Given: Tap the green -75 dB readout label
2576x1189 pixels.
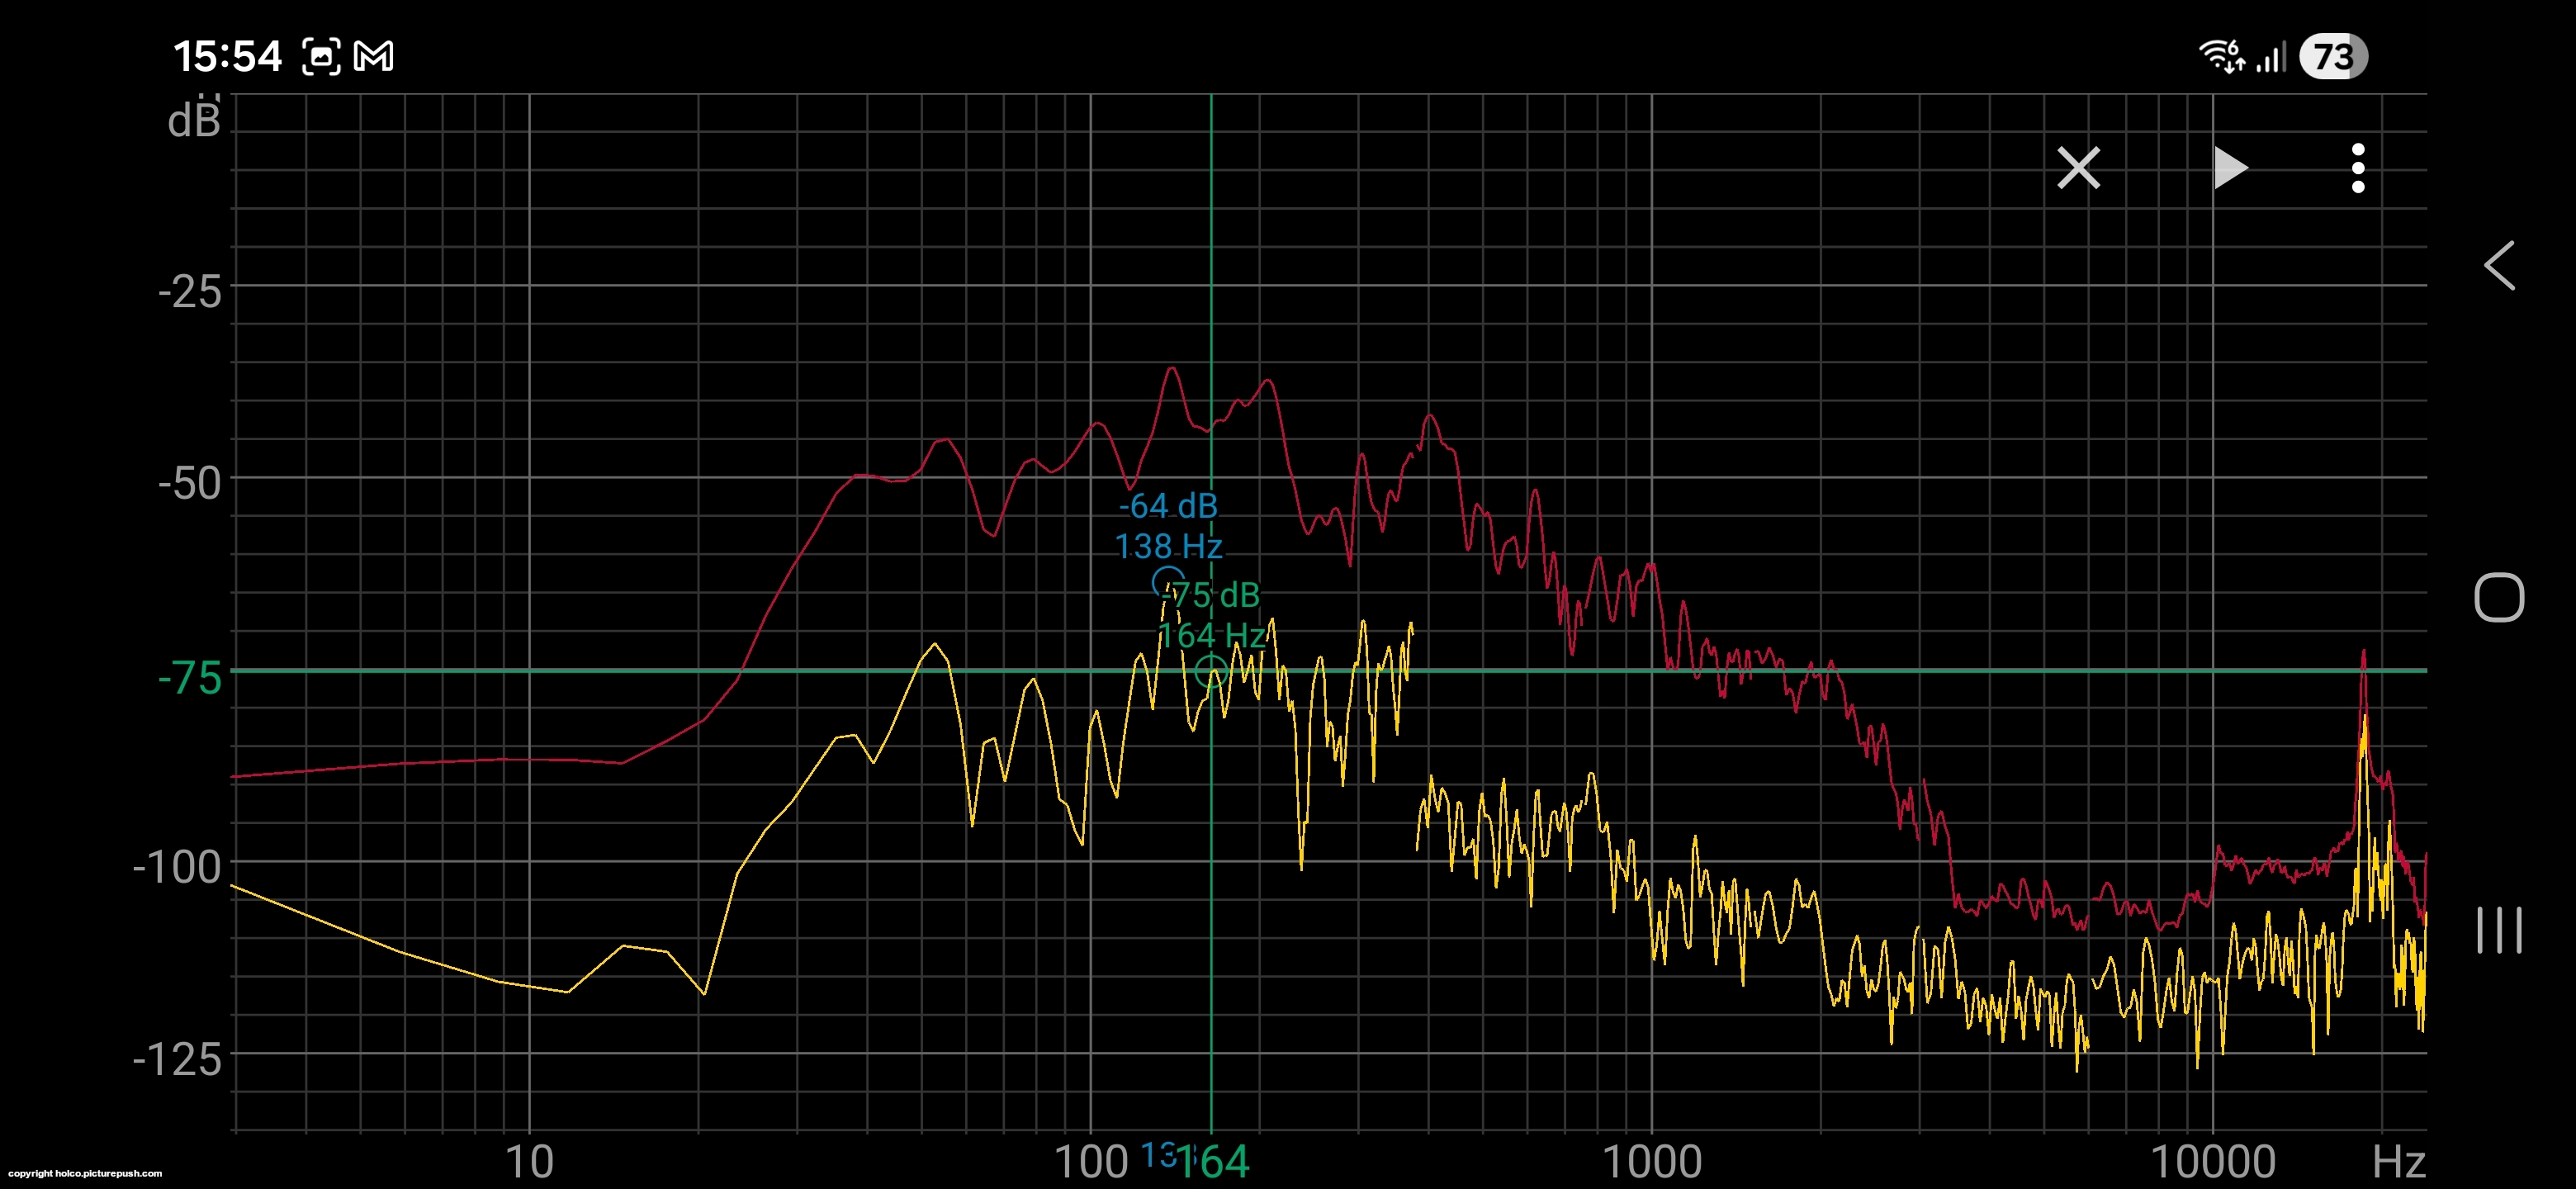Looking at the screenshot, I should 1212,595.
